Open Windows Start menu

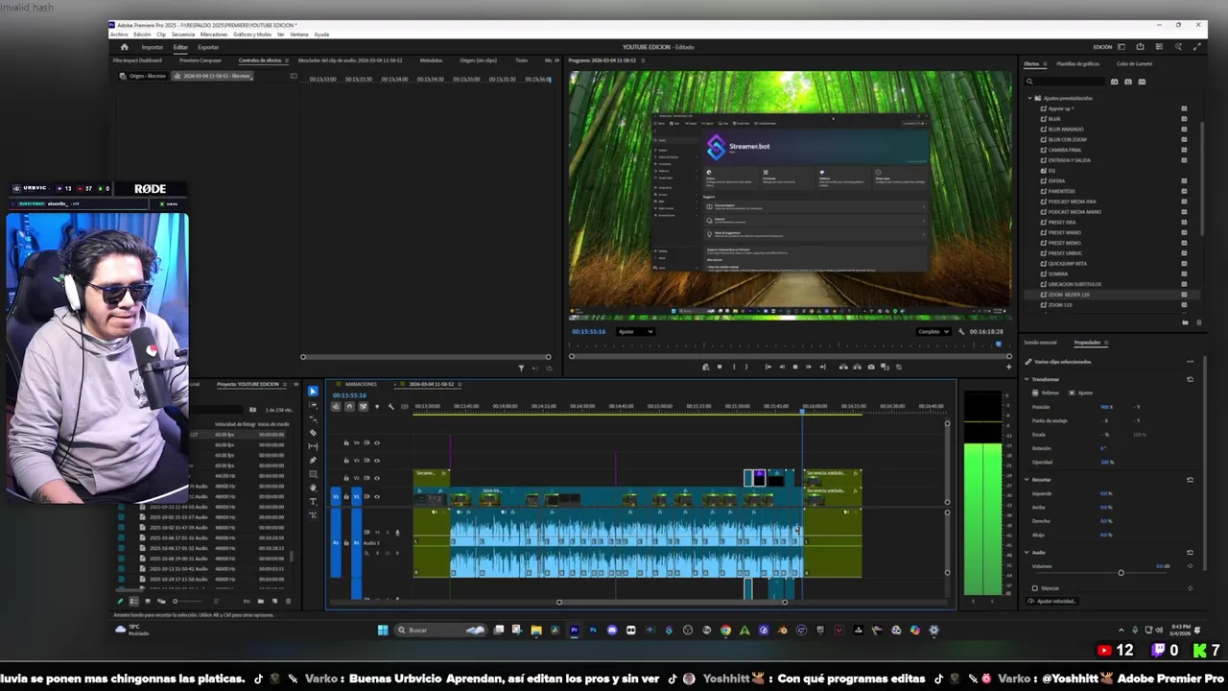pyautogui.click(x=383, y=631)
